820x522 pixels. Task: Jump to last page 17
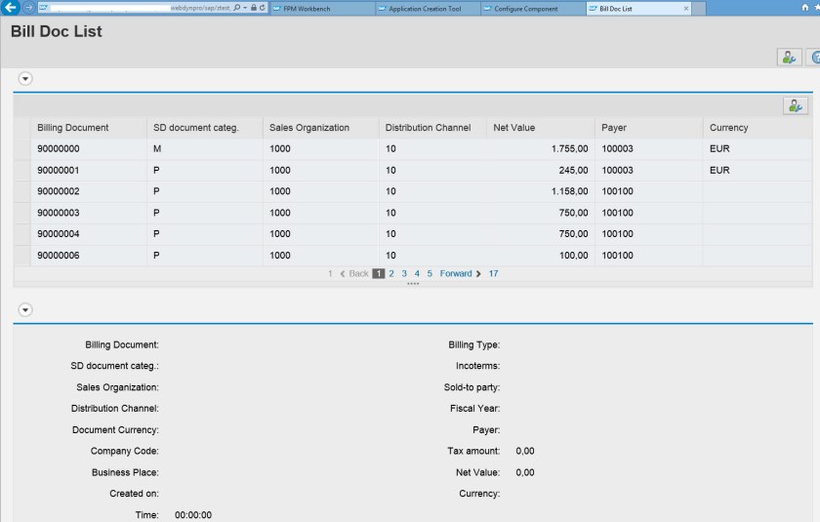494,273
